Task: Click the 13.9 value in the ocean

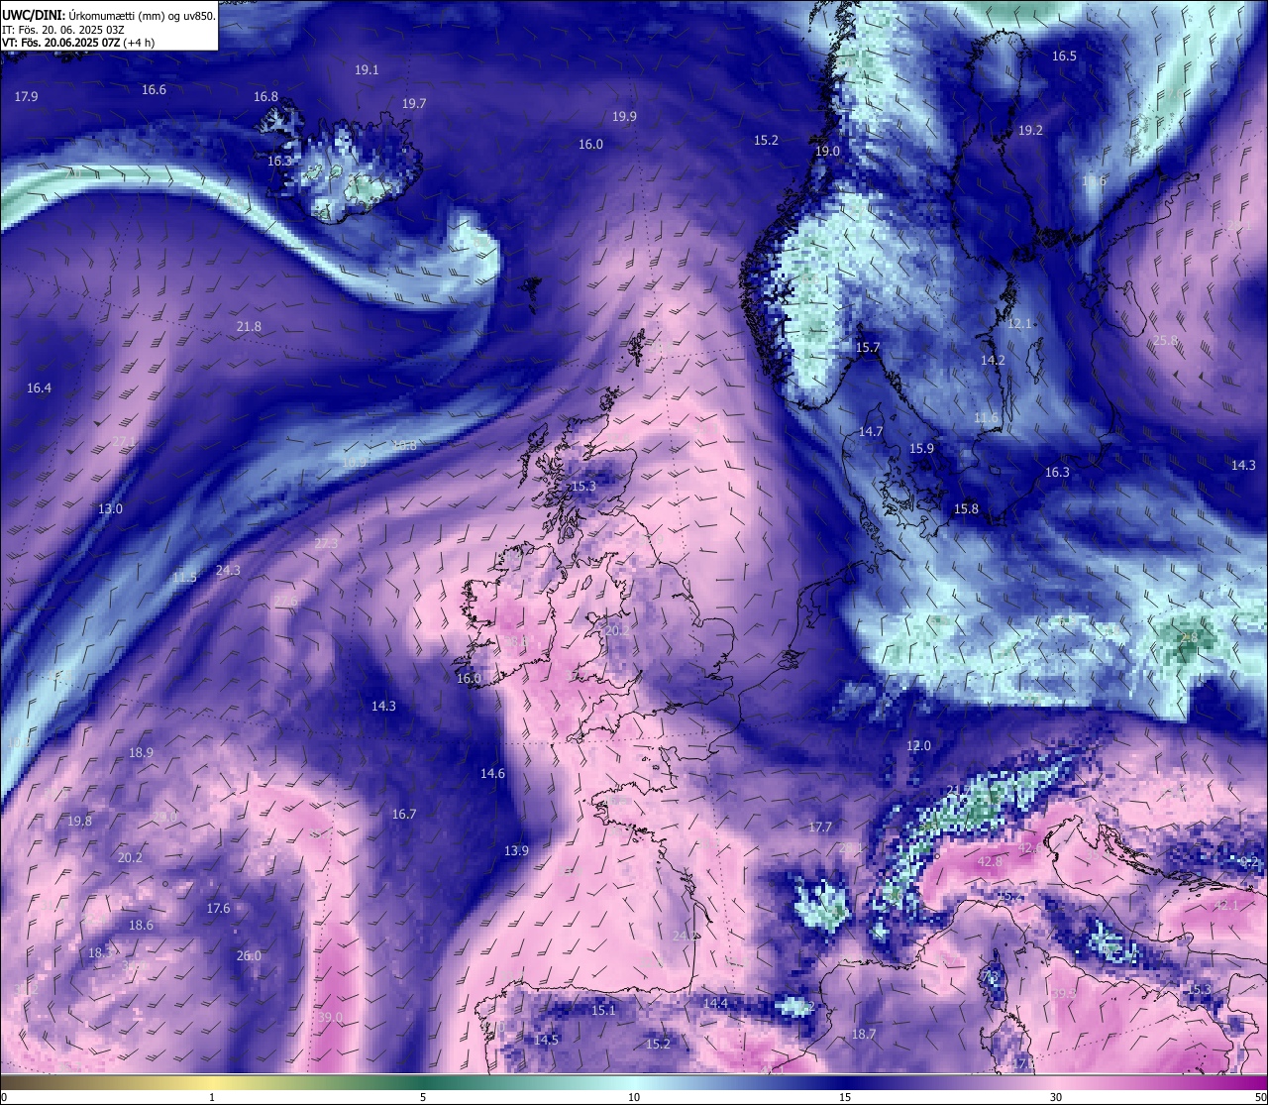Action: pyautogui.click(x=516, y=850)
